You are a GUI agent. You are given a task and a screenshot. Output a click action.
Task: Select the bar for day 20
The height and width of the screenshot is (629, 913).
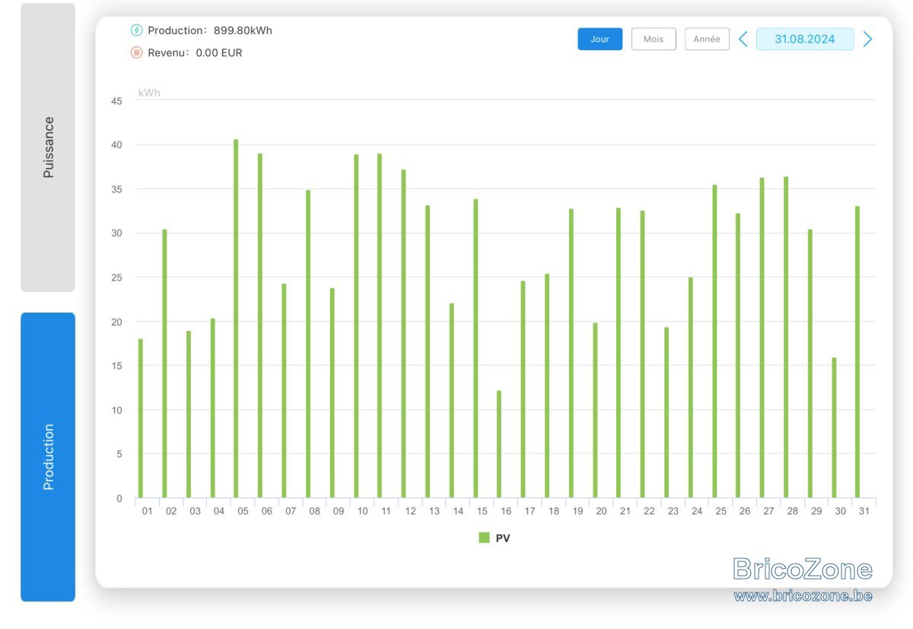coord(595,411)
